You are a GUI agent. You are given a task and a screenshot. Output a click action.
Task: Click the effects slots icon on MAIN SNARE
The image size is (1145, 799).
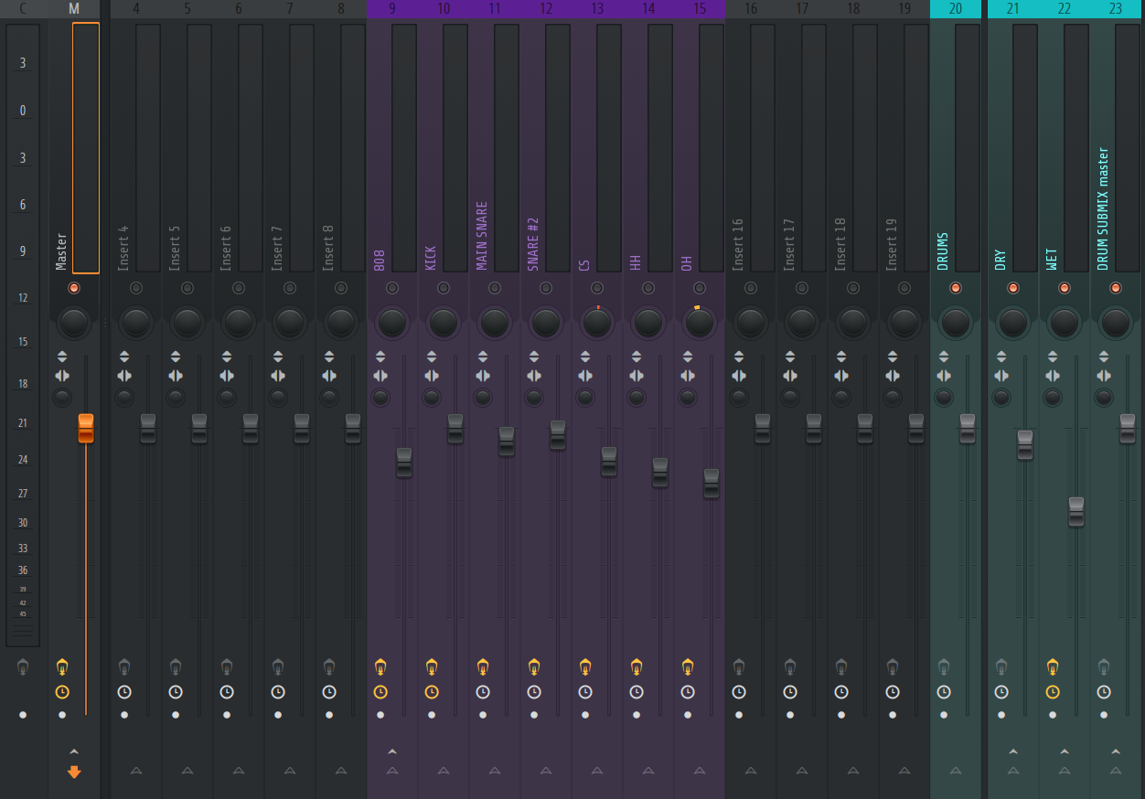click(x=483, y=666)
